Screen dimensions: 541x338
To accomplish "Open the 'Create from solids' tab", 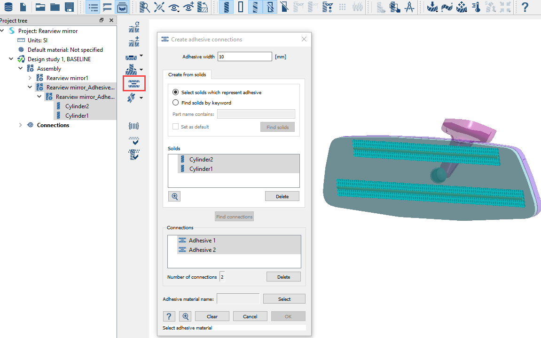I will pos(187,74).
